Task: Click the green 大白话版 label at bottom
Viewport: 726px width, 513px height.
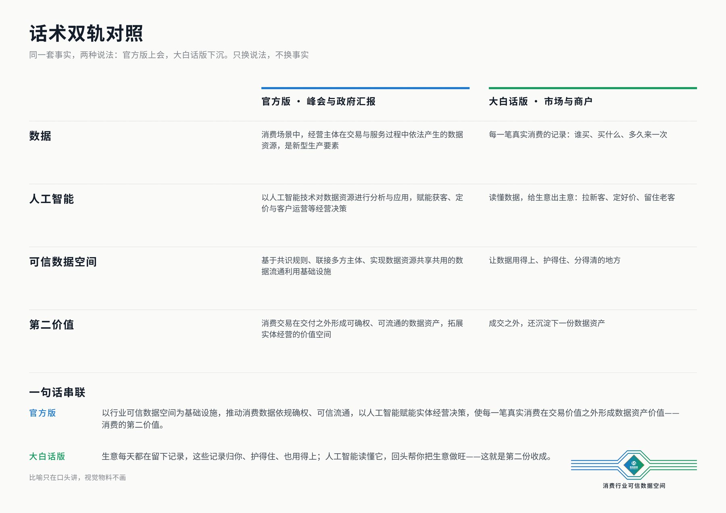Action: (x=47, y=456)
